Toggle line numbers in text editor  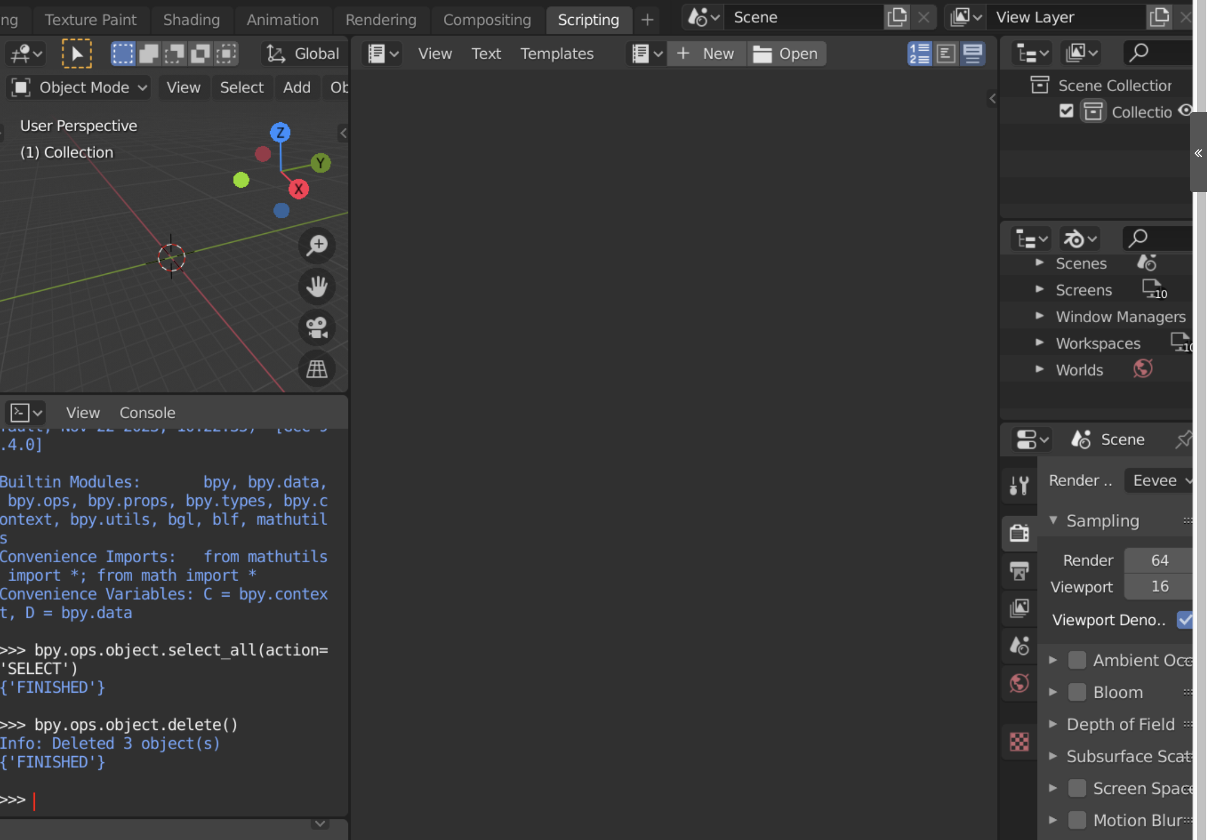(x=919, y=54)
